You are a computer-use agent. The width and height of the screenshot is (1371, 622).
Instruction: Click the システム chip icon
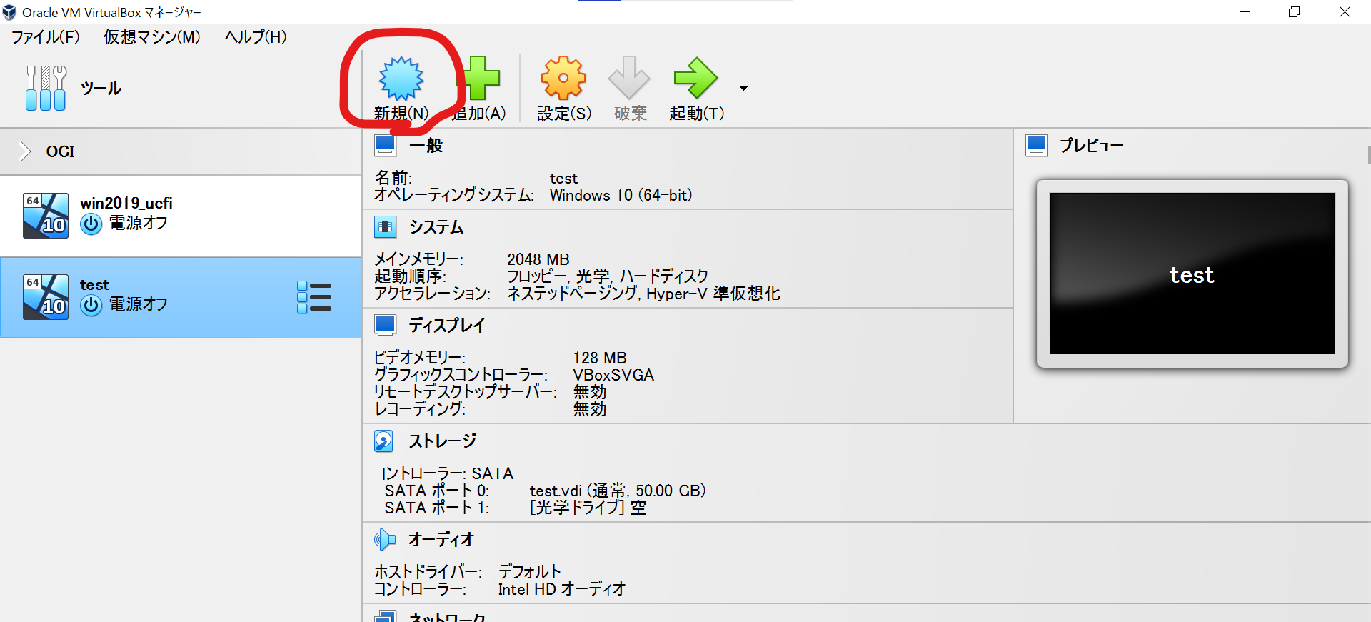pyautogui.click(x=386, y=227)
